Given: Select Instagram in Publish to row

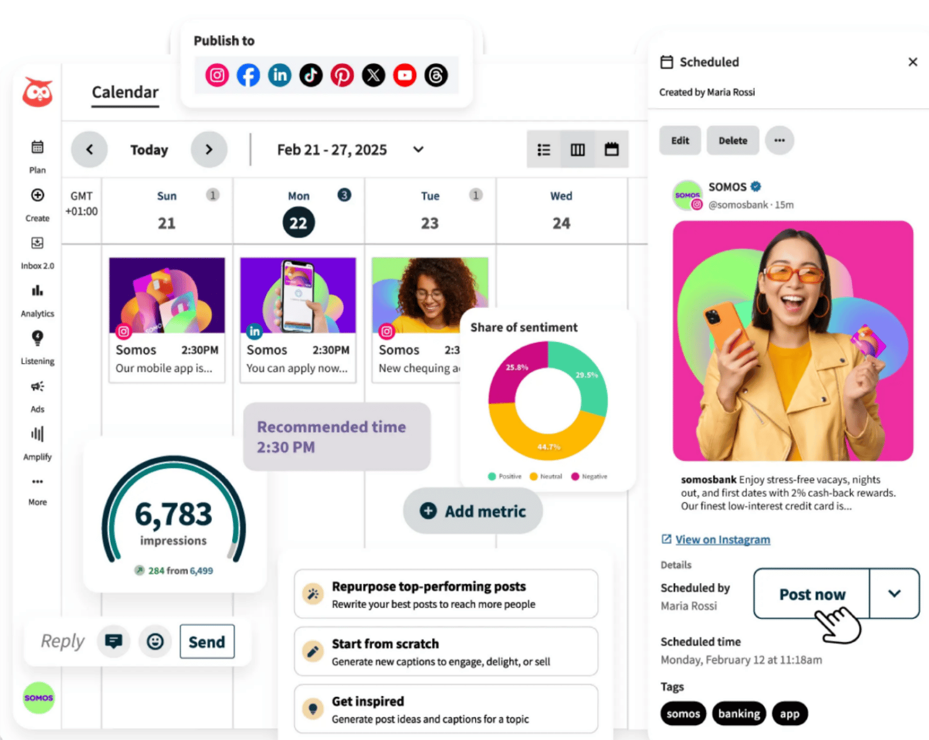Looking at the screenshot, I should 217,75.
